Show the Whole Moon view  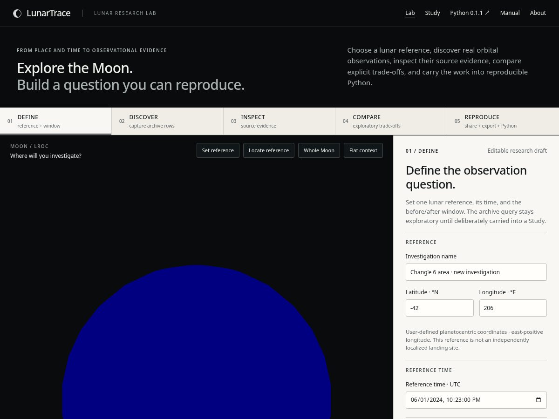point(319,150)
